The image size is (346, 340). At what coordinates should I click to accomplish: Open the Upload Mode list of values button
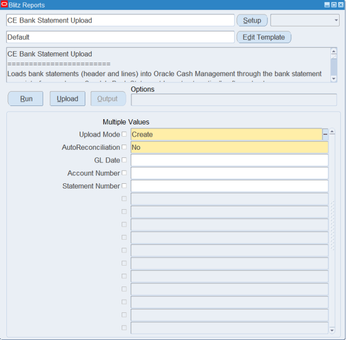coord(325,134)
